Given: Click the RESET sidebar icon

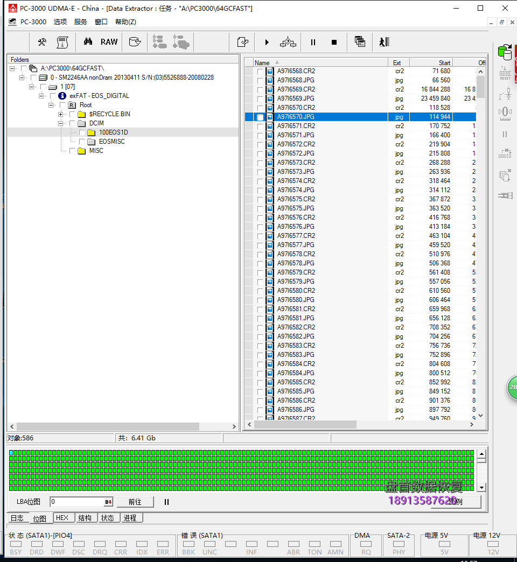Looking at the screenshot, I should [x=505, y=73].
